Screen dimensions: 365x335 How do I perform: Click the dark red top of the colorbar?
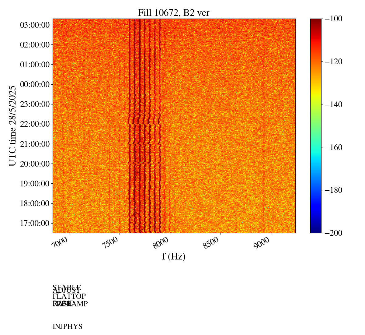coord(316,20)
